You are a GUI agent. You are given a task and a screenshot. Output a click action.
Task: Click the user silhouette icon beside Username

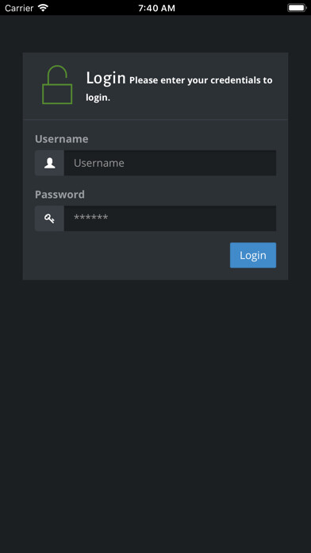coord(50,163)
